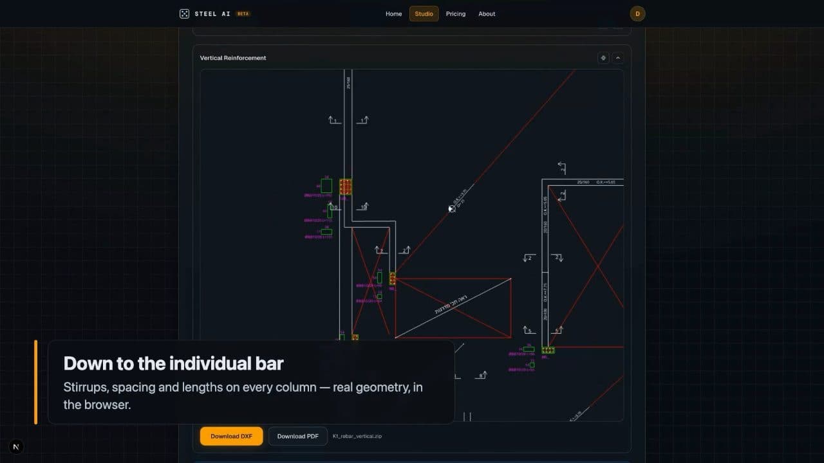824x463 pixels.
Task: Select the large orange-red column cross-section
Action: point(346,187)
